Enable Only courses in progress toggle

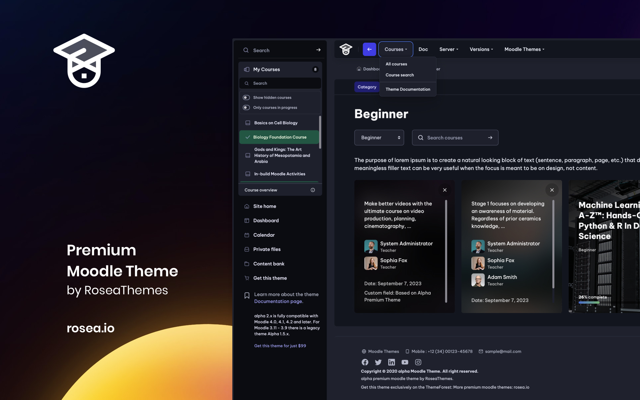[x=246, y=107]
